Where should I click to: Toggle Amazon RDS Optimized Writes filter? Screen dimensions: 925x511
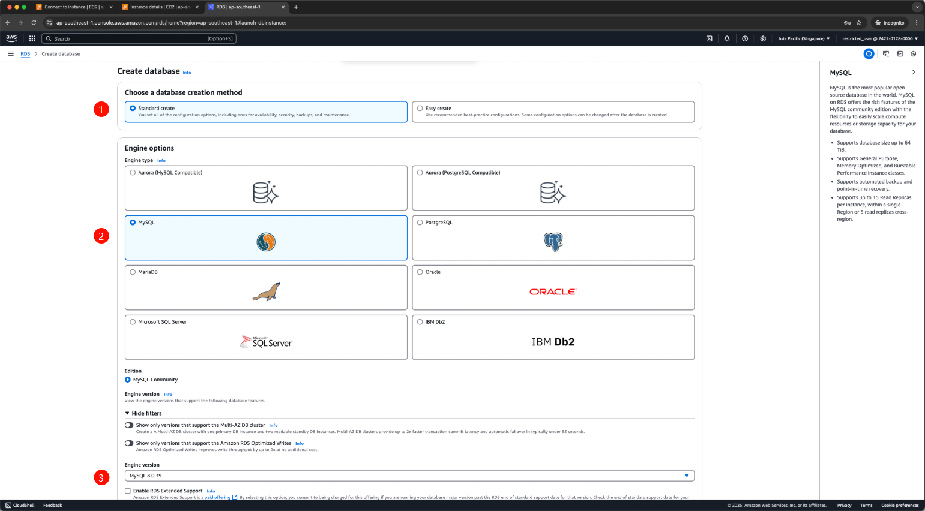(129, 443)
